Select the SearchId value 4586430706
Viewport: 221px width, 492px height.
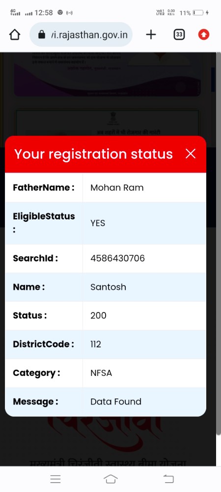(117, 258)
